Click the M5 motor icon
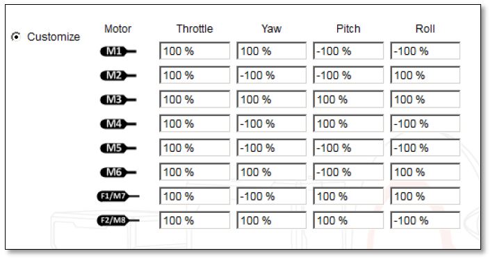Screen dimensions: 495x258 pyautogui.click(x=118, y=148)
